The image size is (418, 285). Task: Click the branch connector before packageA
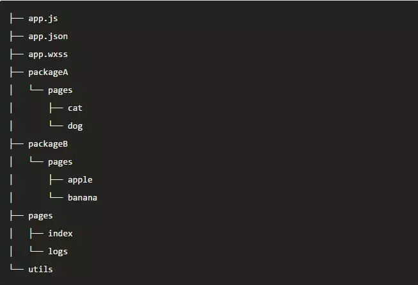coord(17,72)
